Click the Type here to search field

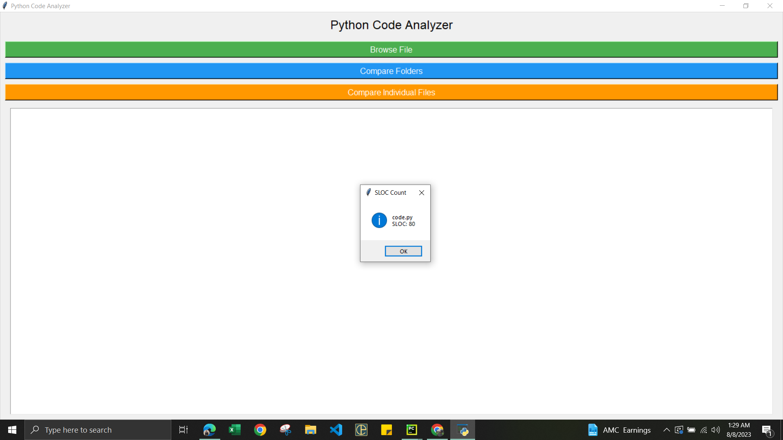pos(98,430)
